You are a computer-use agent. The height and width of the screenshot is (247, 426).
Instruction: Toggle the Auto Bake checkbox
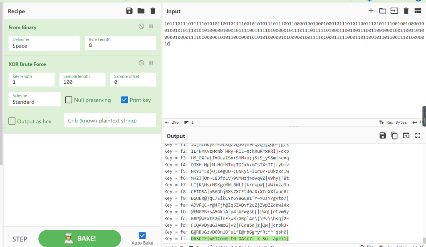tap(142, 235)
